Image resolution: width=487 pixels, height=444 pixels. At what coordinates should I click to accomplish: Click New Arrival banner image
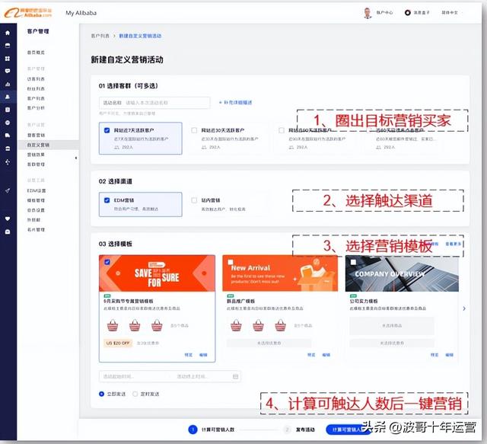click(280, 273)
